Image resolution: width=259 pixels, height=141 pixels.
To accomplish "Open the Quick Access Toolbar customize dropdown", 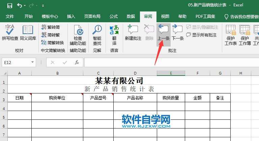I will tap(43, 6).
